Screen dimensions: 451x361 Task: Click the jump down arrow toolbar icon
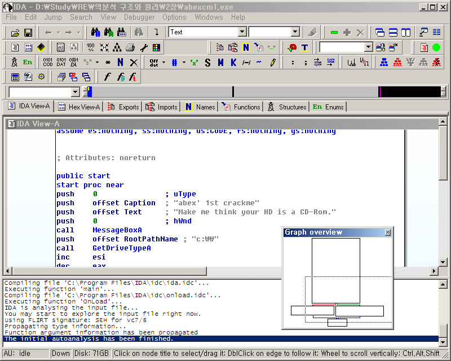(157, 32)
